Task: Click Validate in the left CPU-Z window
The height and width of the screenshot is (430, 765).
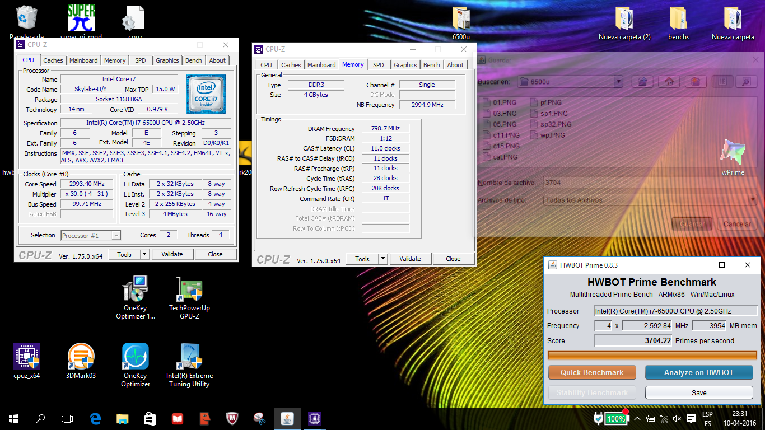Action: (x=172, y=254)
